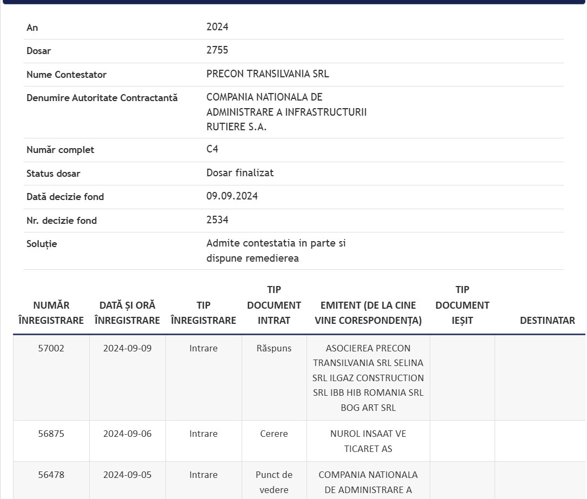The image size is (587, 499).
Task: Select registration number 57002
Action: (x=51, y=348)
